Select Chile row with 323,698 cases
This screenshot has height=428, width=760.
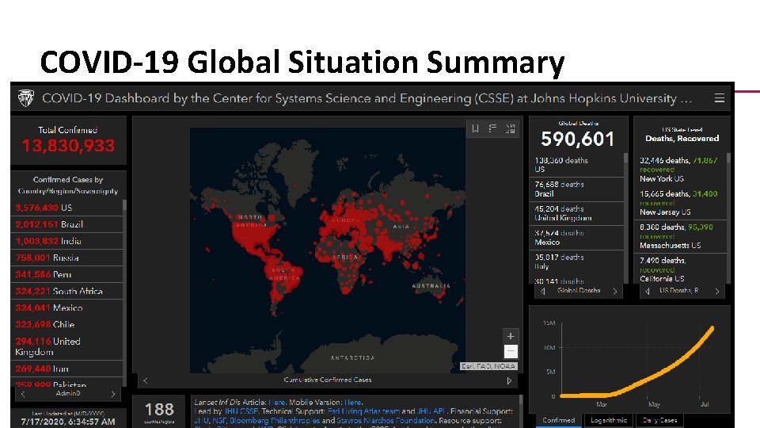(x=66, y=324)
